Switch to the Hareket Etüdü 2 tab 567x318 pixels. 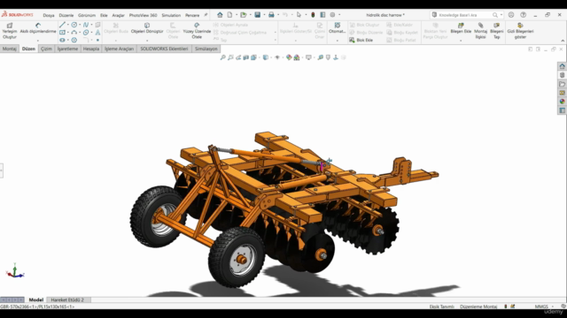tap(67, 299)
